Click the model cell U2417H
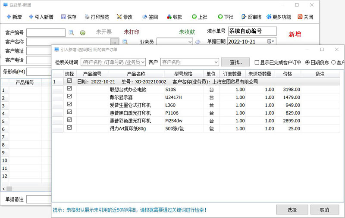 click(184, 97)
